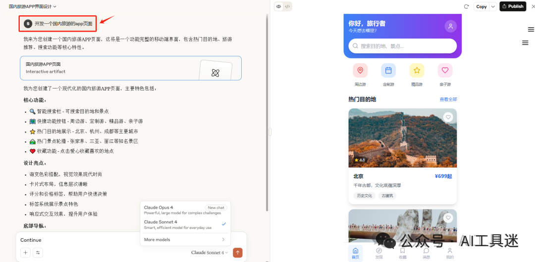Switch to the code view toggle
This screenshot has height=262, width=535.
tap(287, 6)
